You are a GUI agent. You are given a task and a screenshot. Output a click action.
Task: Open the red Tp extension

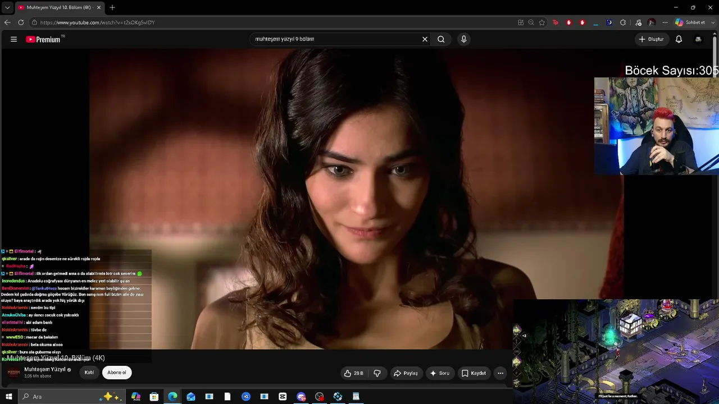(556, 22)
